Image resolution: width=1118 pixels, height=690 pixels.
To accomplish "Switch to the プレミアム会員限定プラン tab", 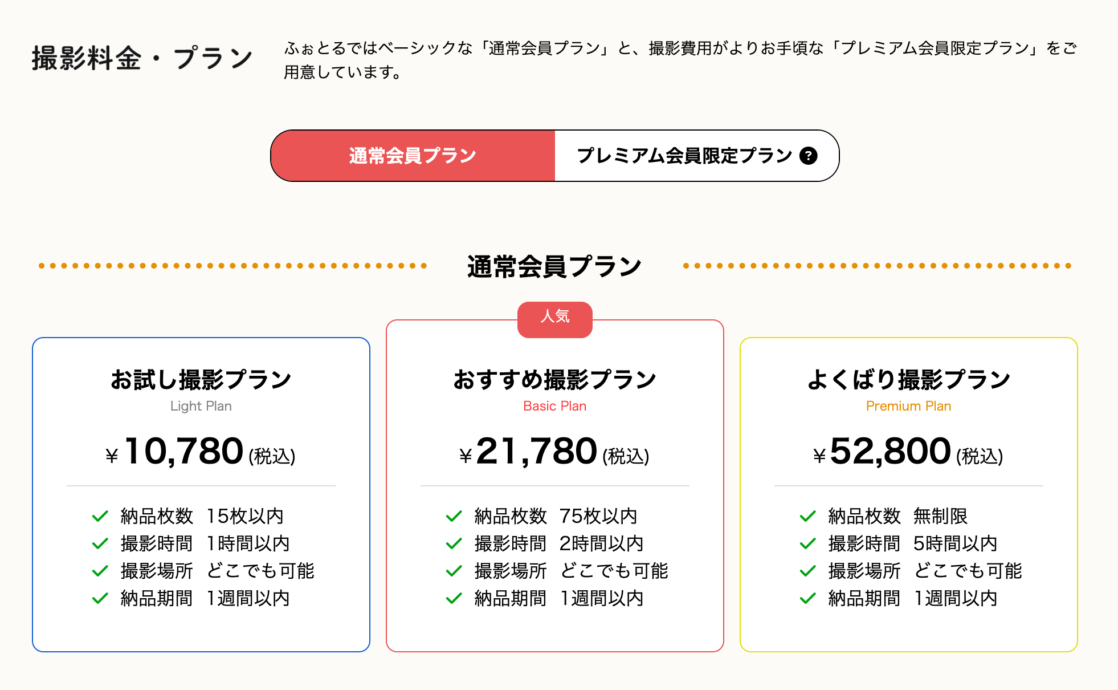I will [x=684, y=156].
